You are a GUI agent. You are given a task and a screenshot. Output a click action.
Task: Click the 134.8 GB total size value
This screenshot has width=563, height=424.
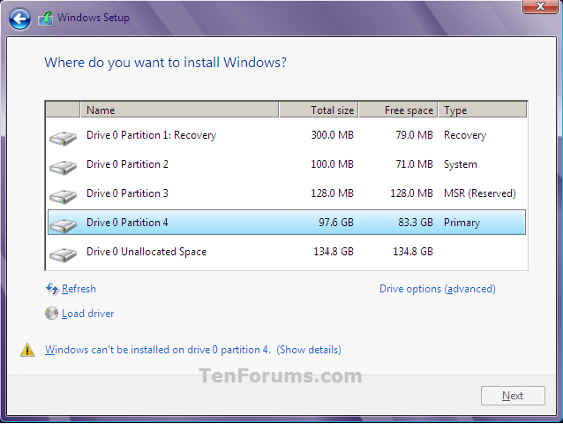(334, 252)
